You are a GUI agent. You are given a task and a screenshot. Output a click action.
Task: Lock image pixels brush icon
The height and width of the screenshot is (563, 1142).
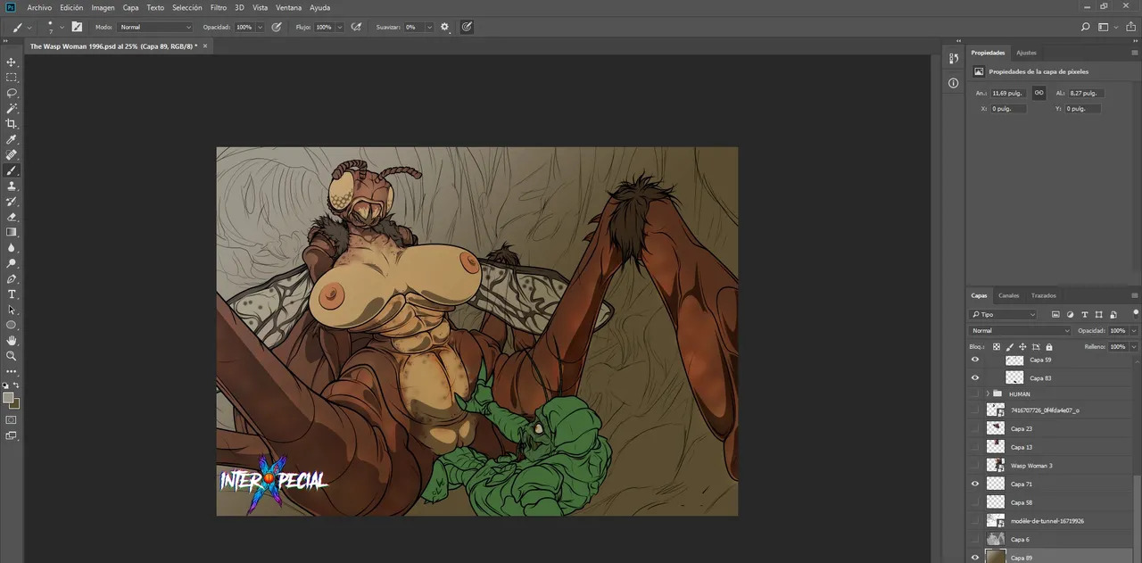[1010, 346]
